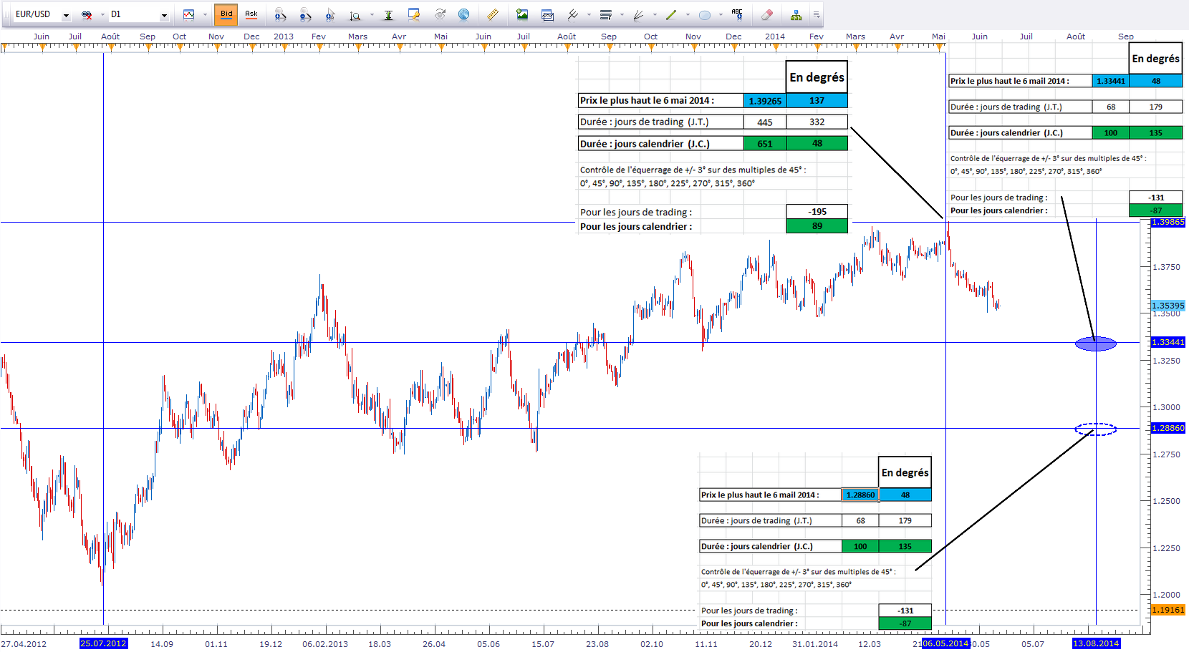Select the eraser tool

pos(767,14)
